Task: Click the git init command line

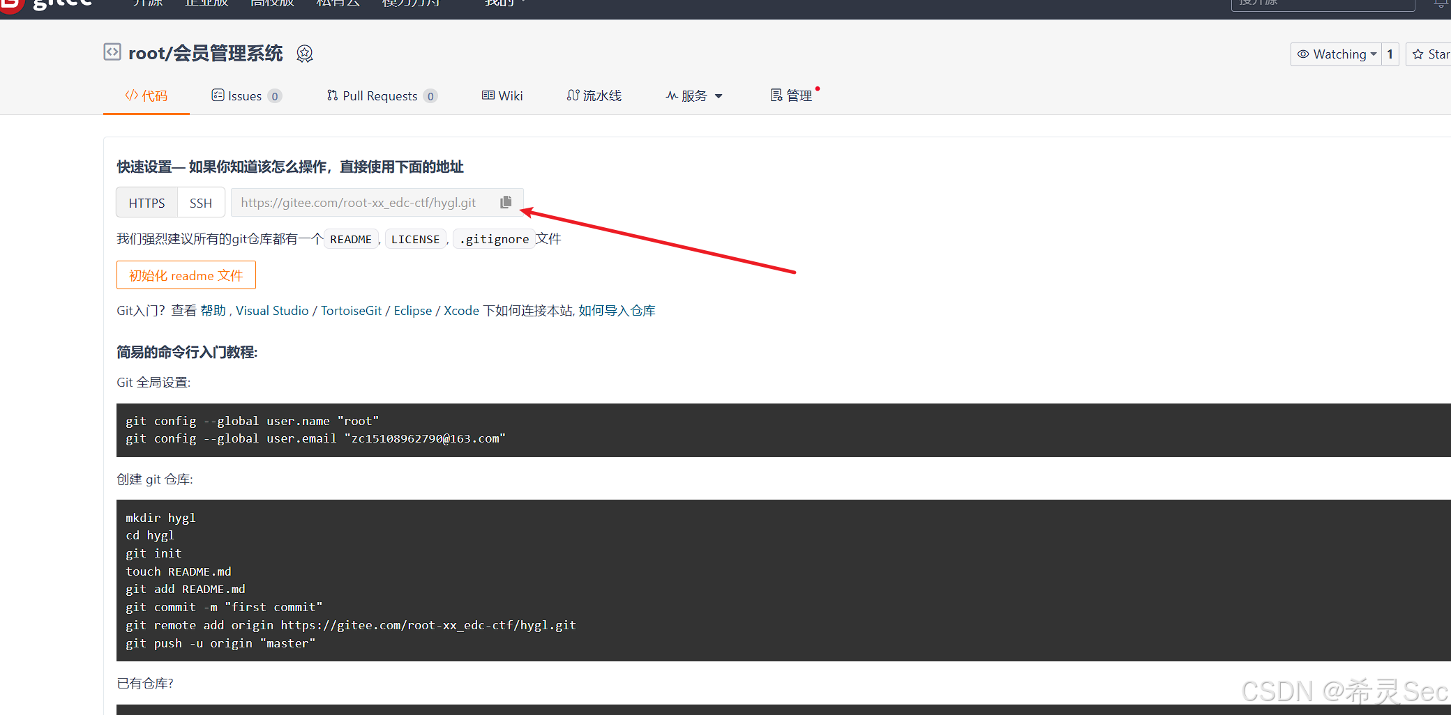Action: point(153,553)
